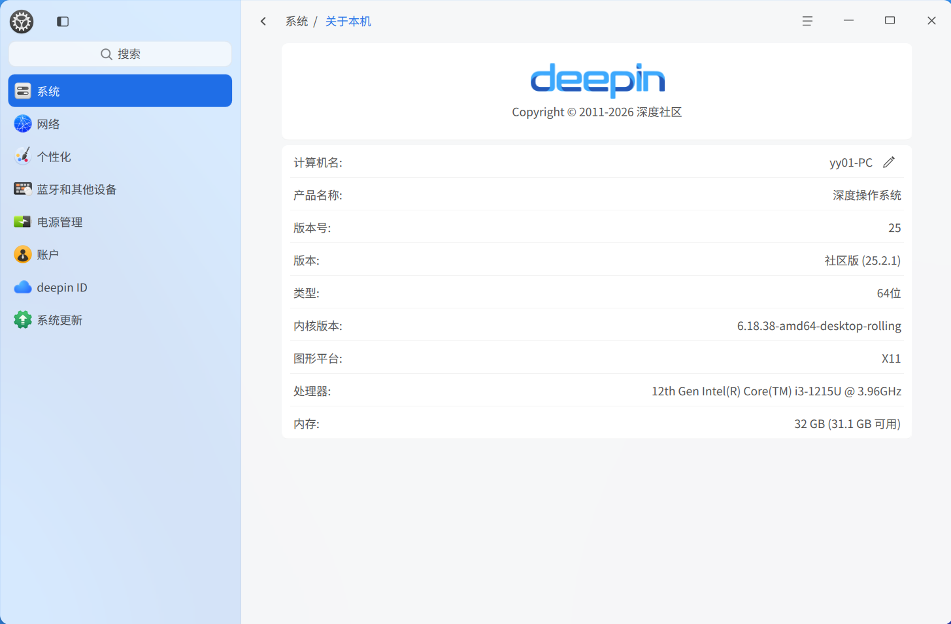The image size is (951, 624).
Task: Close the Control Center window
Action: [x=931, y=21]
